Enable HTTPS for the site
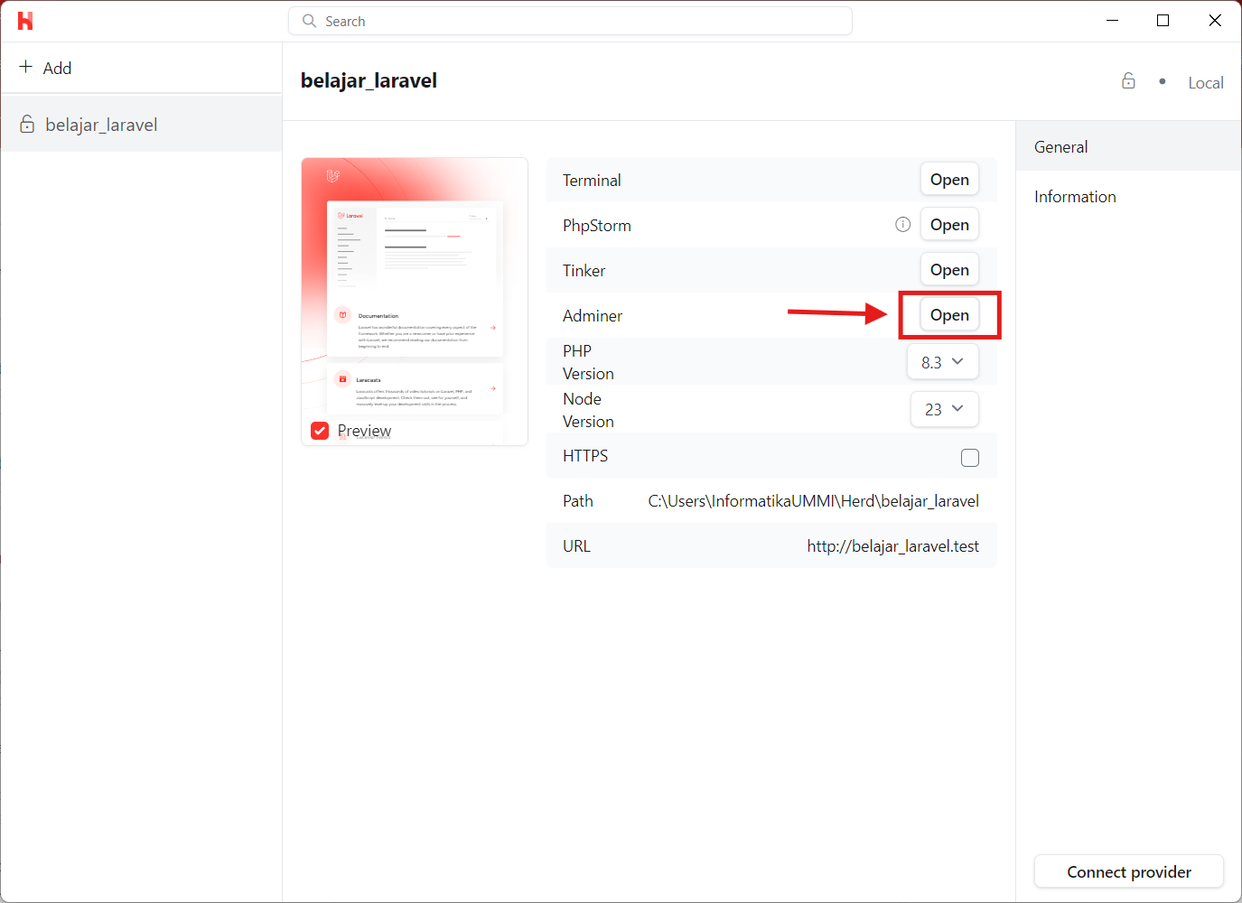The width and height of the screenshot is (1242, 903). [x=970, y=458]
